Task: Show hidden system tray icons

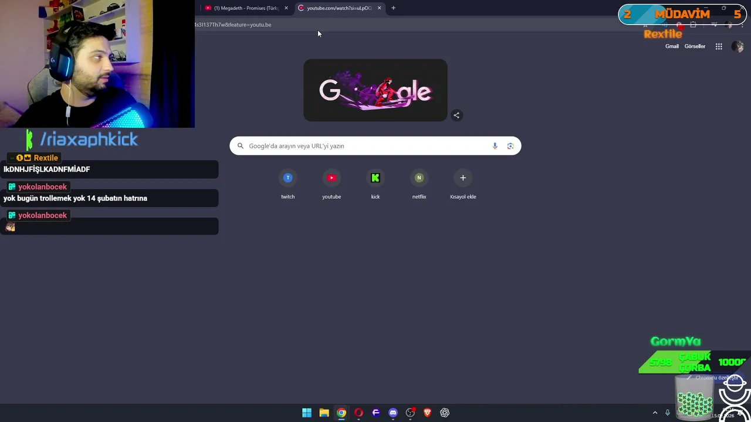Action: pos(655,413)
